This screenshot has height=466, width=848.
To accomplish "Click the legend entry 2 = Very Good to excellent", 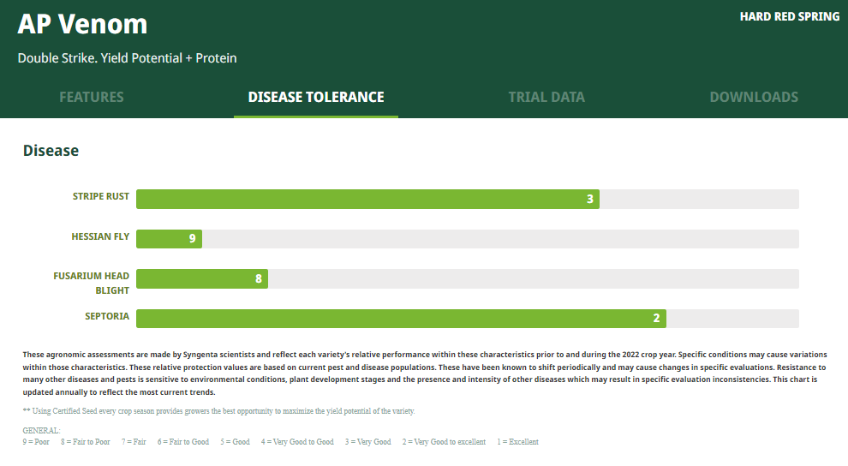I will tap(444, 442).
